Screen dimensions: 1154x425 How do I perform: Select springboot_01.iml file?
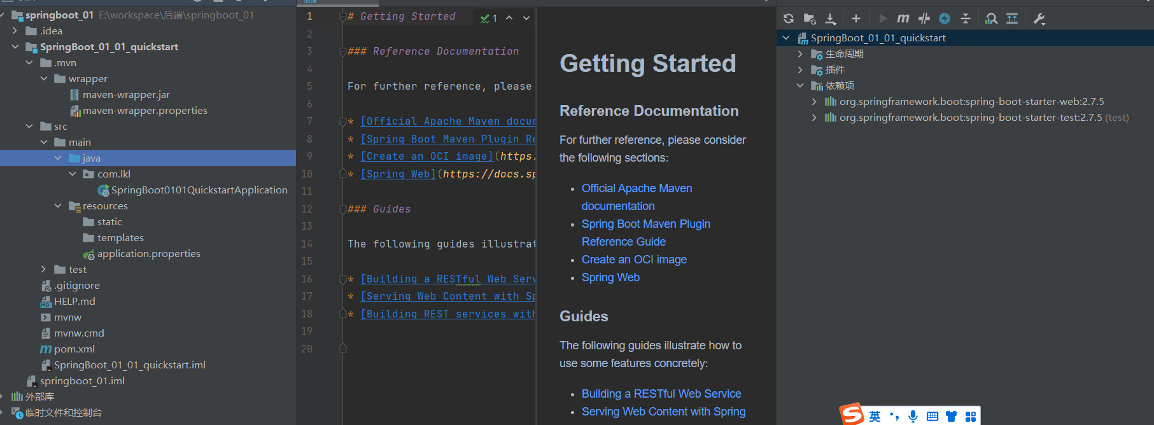point(82,380)
